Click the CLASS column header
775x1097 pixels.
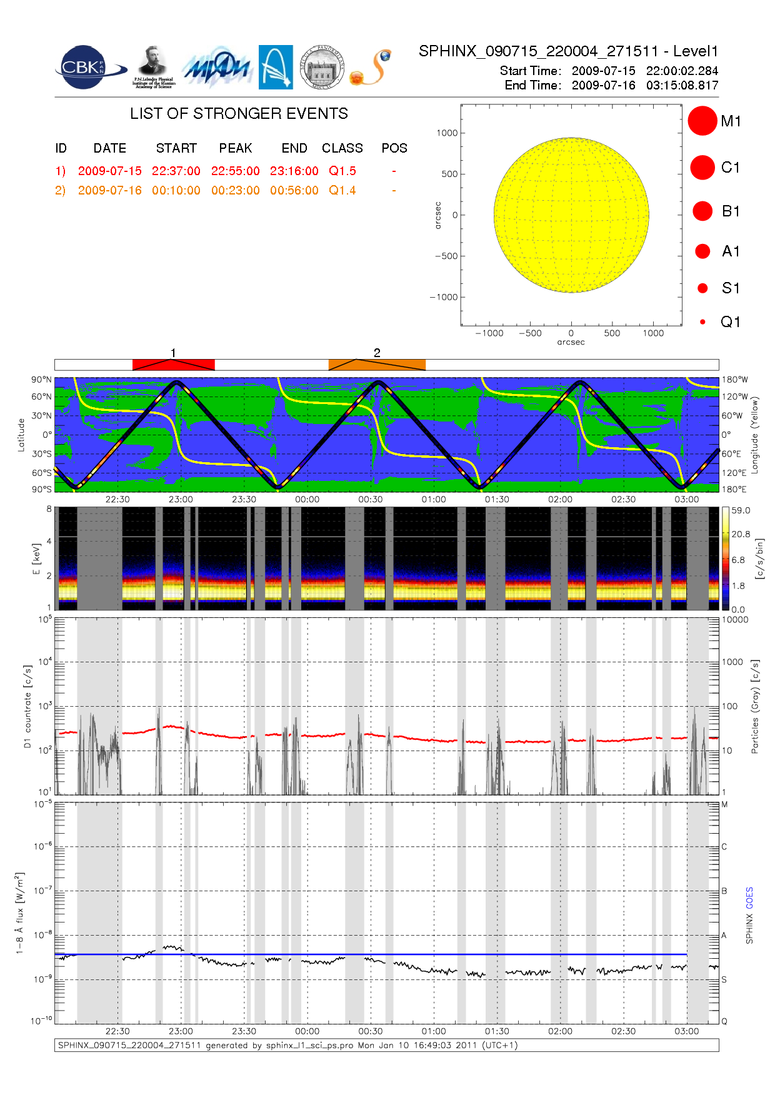[342, 148]
